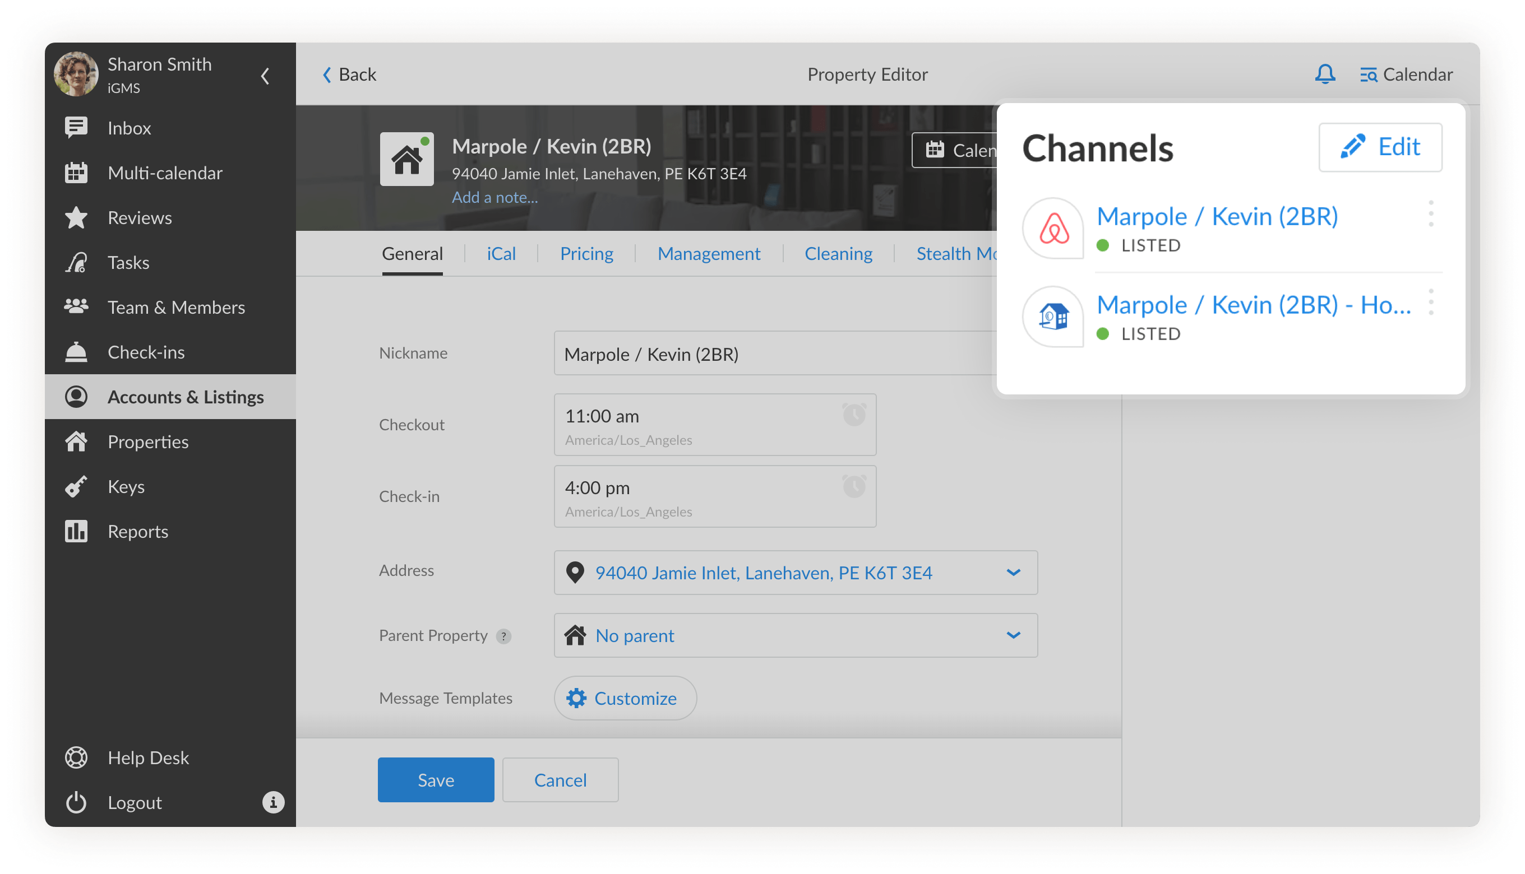This screenshot has width=1525, height=874.
Task: Click the Help Desk lifebuoy icon
Action: (76, 757)
